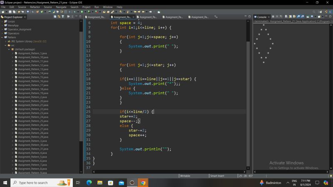The height and width of the screenshot is (187, 333).
Task: Open the Navigate menu
Action: pyautogui.click(x=61, y=7)
